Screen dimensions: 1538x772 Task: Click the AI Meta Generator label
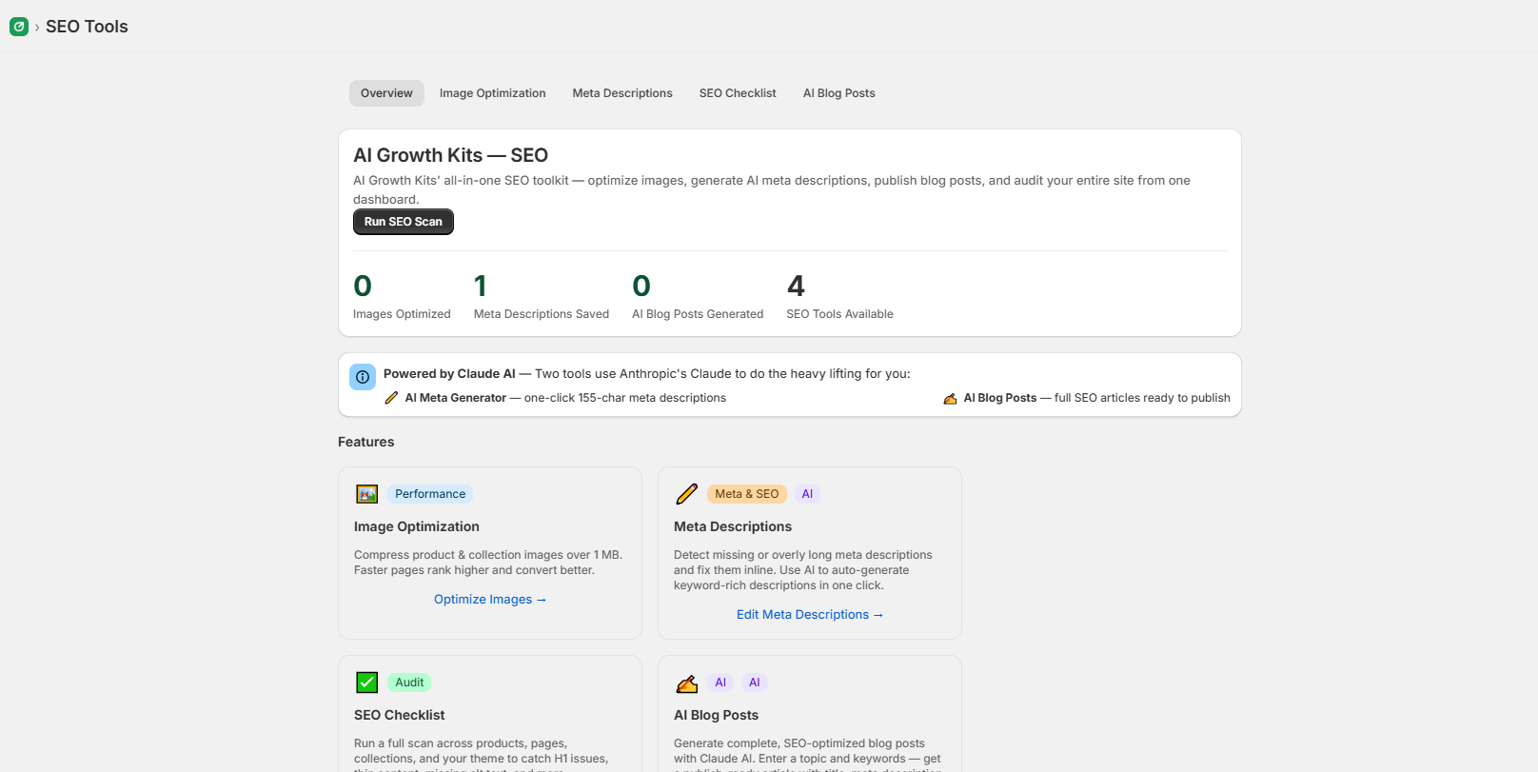coord(456,398)
